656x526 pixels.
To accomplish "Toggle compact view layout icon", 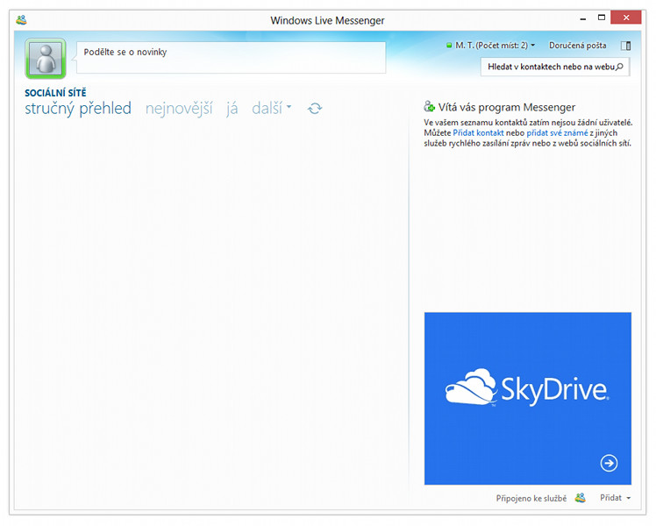I will pyautogui.click(x=626, y=46).
